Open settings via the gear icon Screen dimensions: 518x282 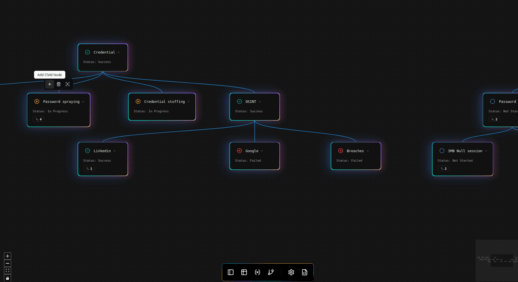point(291,272)
